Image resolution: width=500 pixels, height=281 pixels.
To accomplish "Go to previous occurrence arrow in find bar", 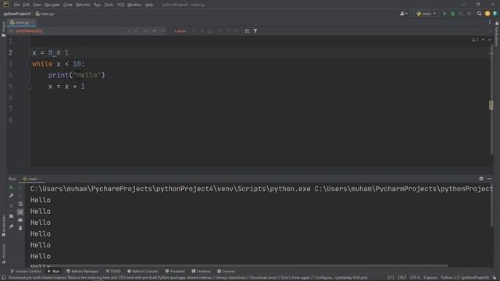I will (x=195, y=31).
